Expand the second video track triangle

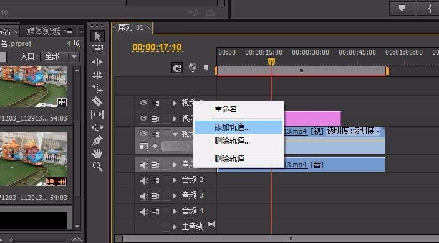tap(175, 119)
